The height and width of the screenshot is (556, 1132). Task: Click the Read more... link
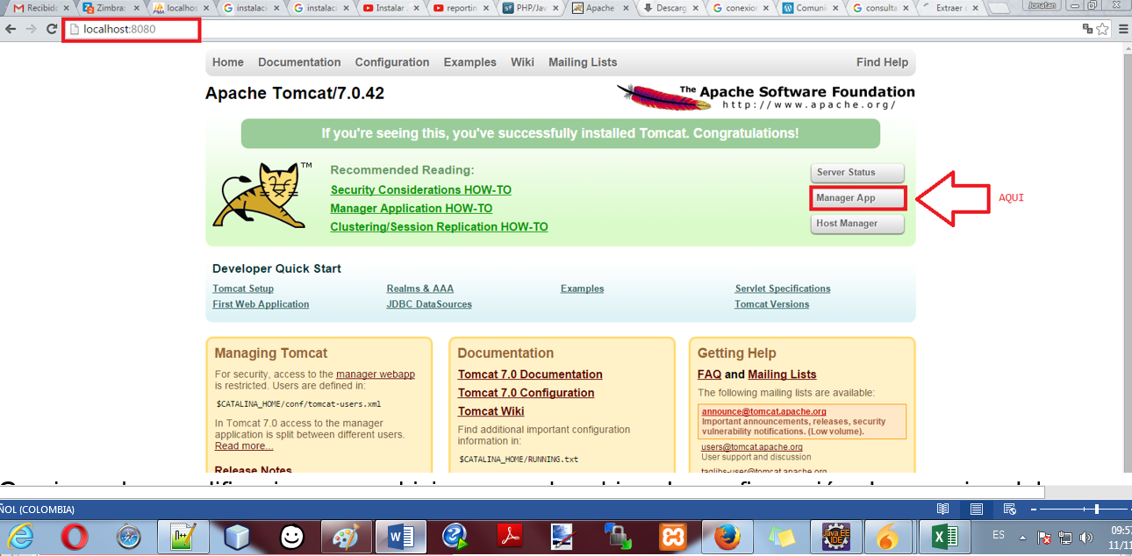pyautogui.click(x=244, y=446)
